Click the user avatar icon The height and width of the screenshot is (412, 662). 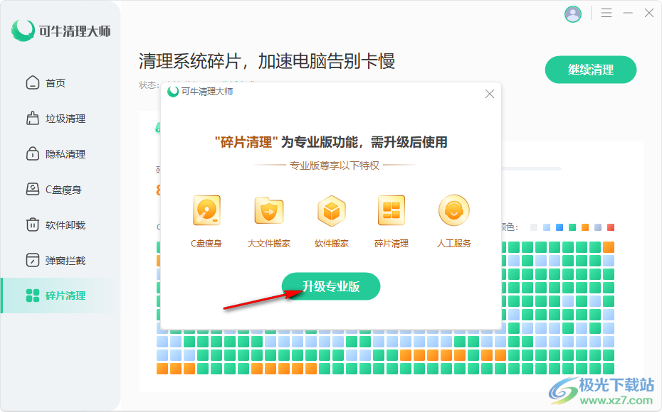(573, 13)
